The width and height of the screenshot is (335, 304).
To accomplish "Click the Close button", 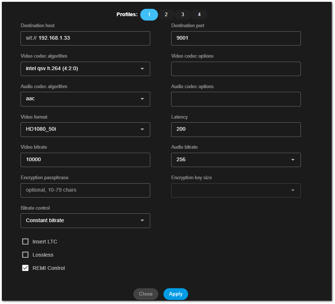I will coord(146,294).
